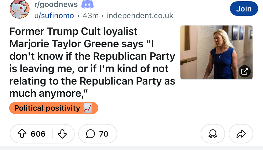Click the 606 vote score
This screenshot has width=263, height=150.
click(38, 134)
